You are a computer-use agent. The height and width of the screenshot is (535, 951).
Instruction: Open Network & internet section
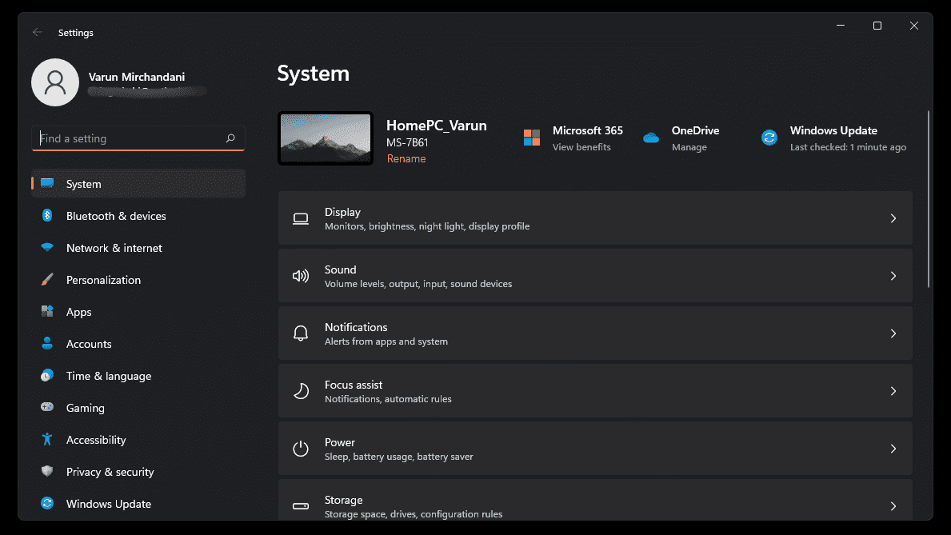click(x=138, y=248)
